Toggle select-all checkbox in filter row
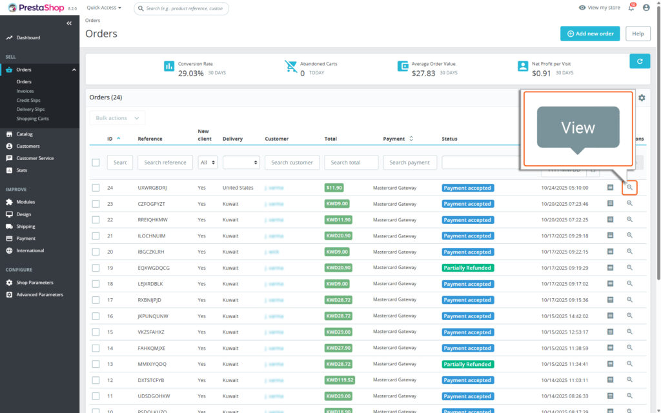Screen dimensions: 661x413 [x=96, y=163]
